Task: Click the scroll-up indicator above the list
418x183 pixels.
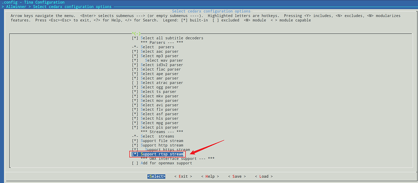Action: [x=136, y=33]
